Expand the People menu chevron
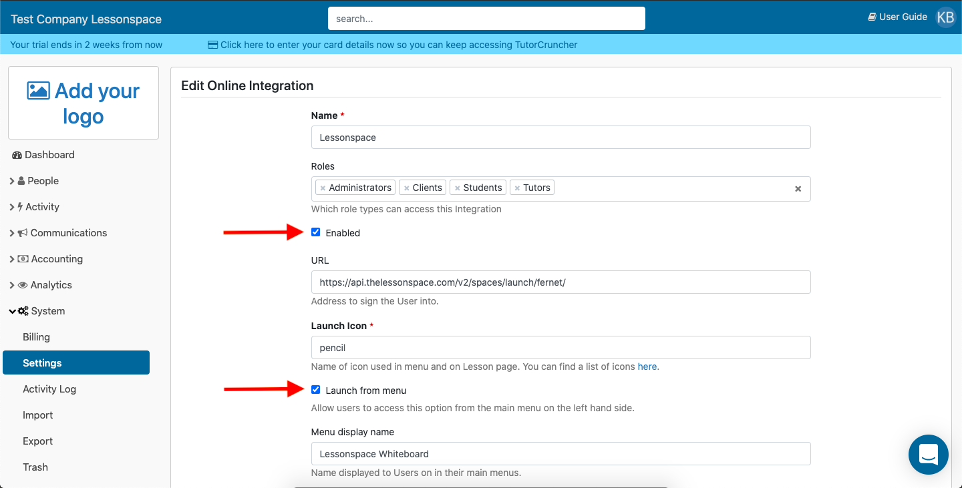962x488 pixels. coord(12,181)
